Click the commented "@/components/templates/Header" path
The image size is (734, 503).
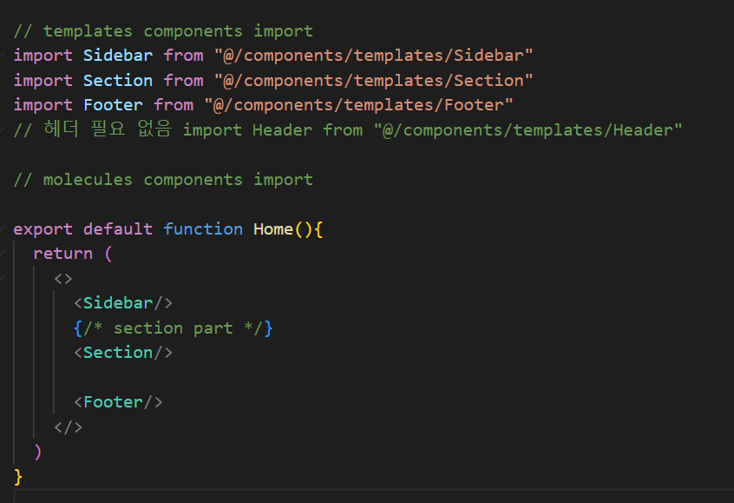click(528, 129)
